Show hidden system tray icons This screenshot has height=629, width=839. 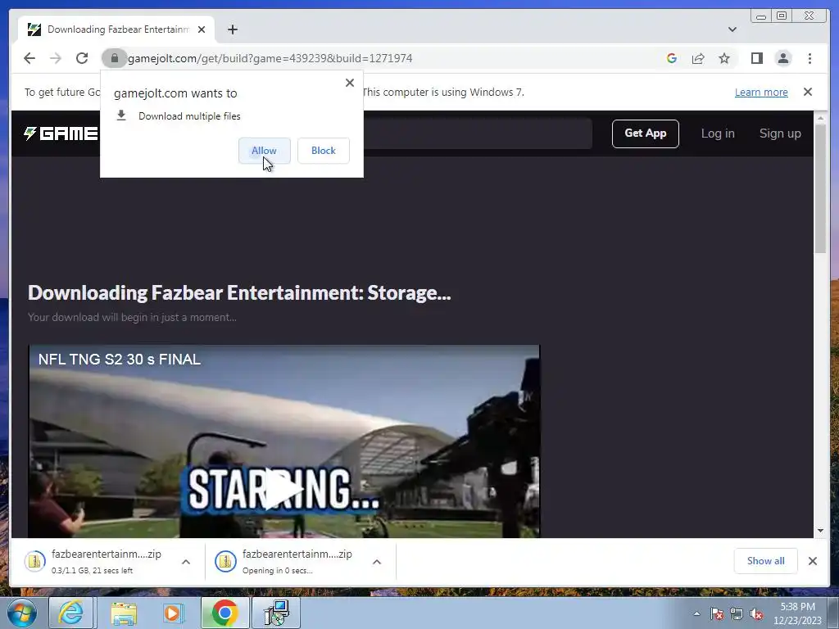[696, 613]
